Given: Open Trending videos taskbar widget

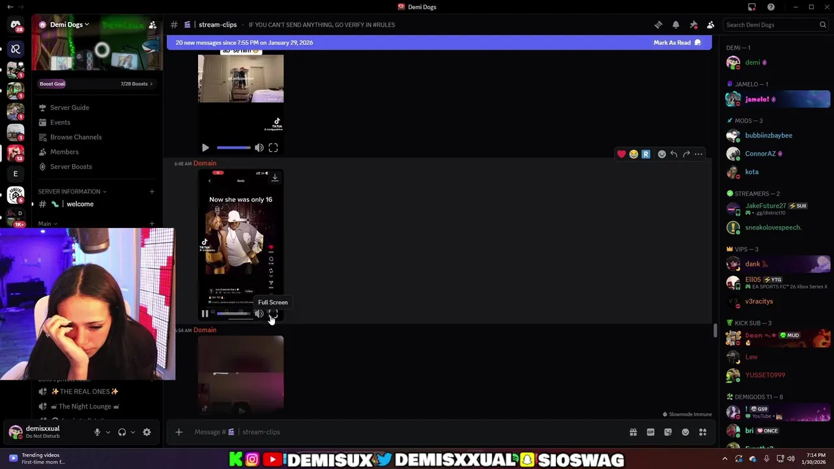Looking at the screenshot, I should (x=39, y=459).
